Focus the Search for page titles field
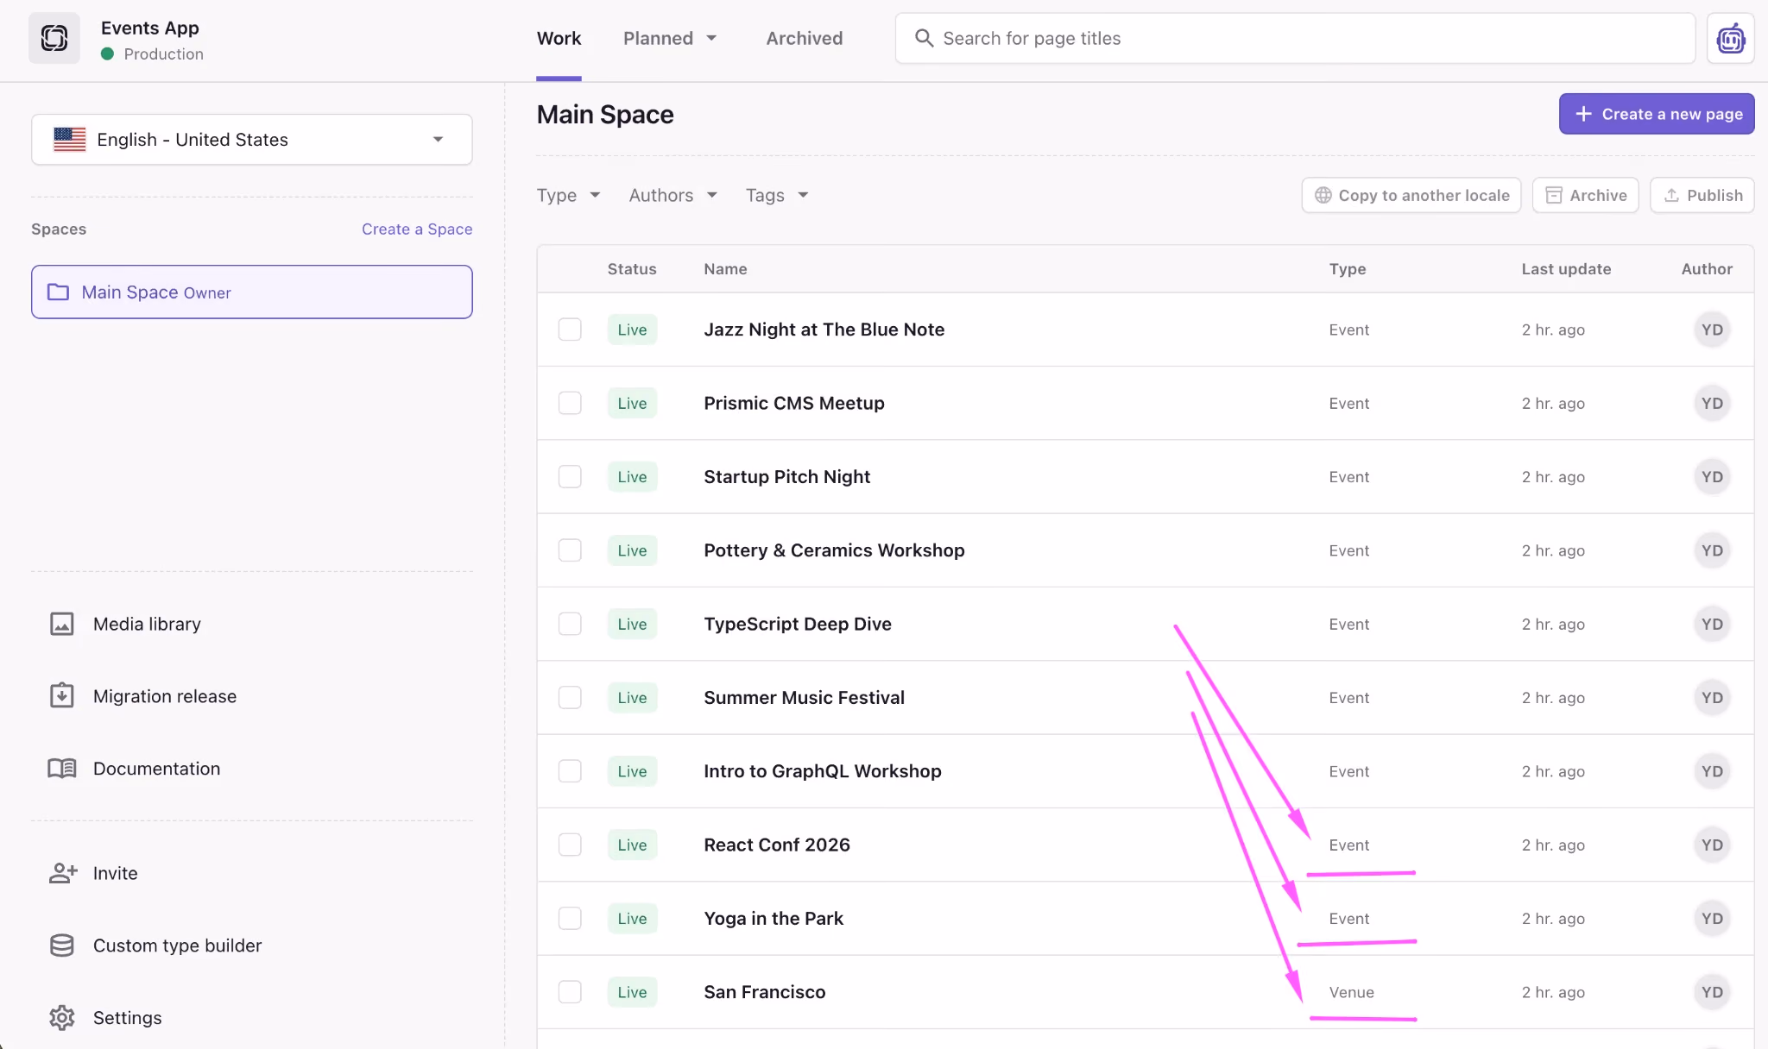The image size is (1768, 1049). pyautogui.click(x=1295, y=38)
